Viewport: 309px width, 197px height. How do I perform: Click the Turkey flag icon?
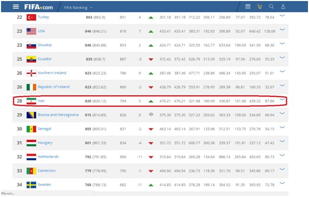31,17
